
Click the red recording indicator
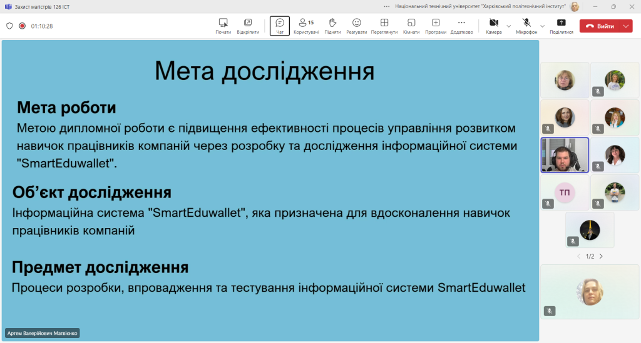[22, 26]
